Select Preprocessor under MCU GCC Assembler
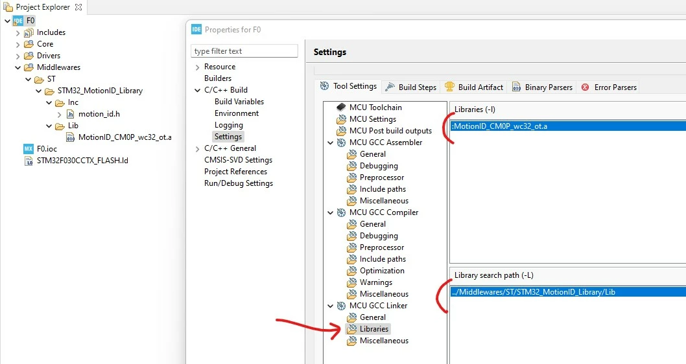The height and width of the screenshot is (364, 686). (382, 177)
